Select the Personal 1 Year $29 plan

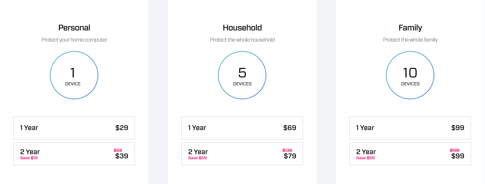[x=74, y=128]
